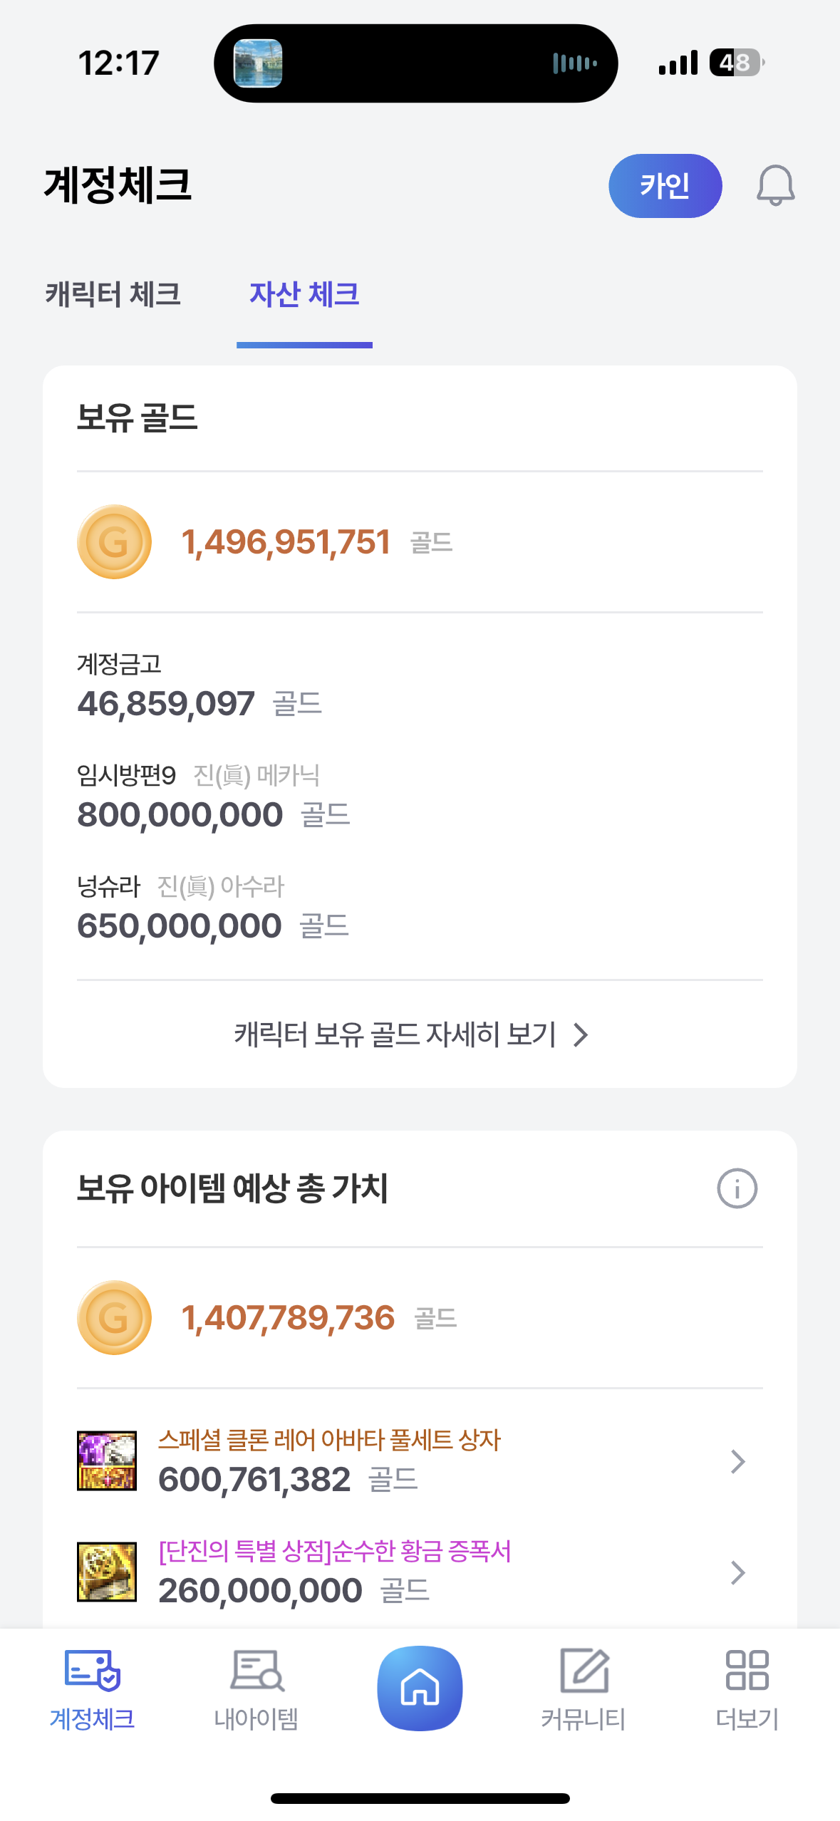Tap 계정체크 icon in bottom bar

point(93,1689)
